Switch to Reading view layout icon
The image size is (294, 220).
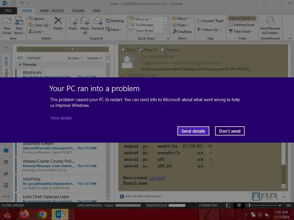(239, 205)
